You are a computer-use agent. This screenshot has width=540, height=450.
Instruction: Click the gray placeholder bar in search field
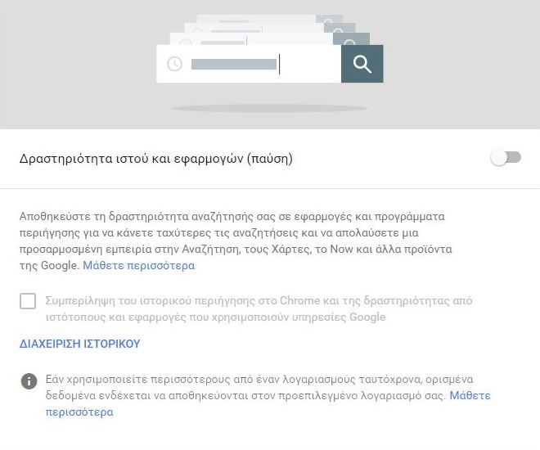pos(234,65)
